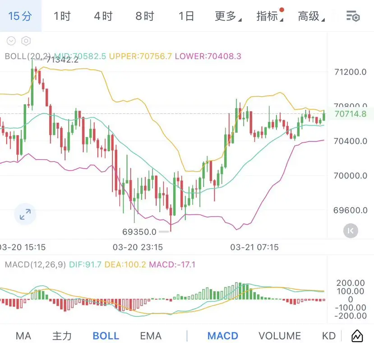Click the low price label 69350.0
Screen dimensions: 374x343
139,232
